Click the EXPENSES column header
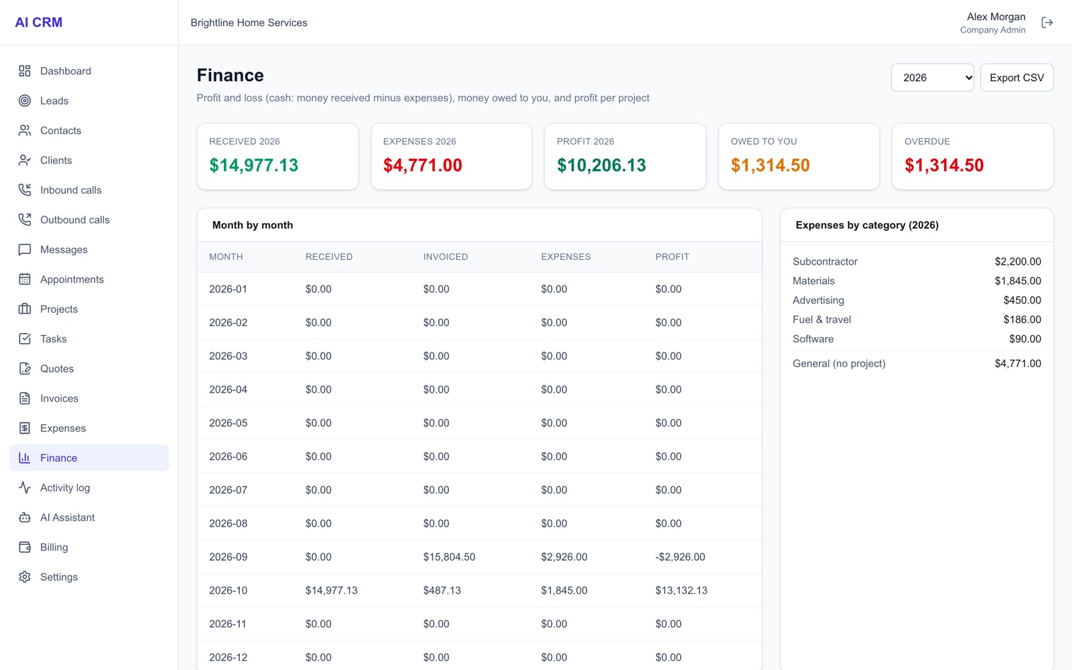1072x670 pixels. (565, 257)
